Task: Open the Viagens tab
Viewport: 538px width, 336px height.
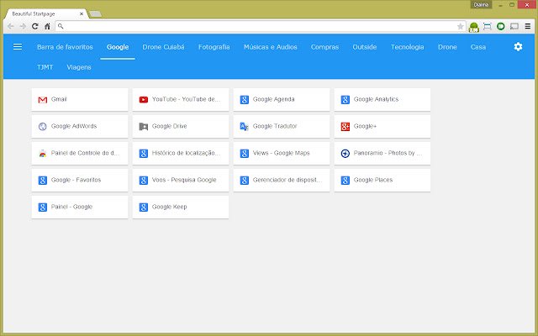Action: pyautogui.click(x=79, y=67)
